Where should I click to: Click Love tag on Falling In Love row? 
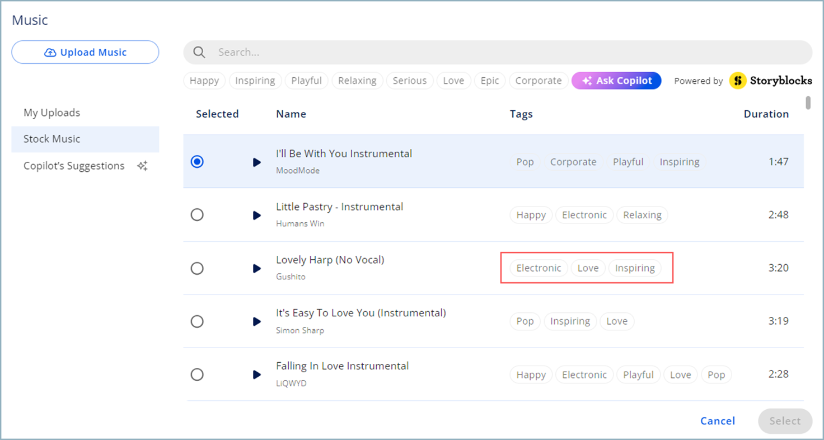681,375
